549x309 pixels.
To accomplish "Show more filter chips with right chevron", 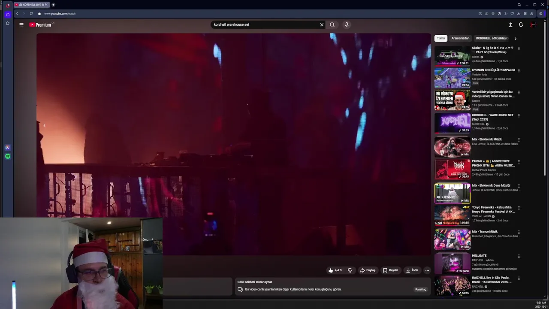I will pos(515,39).
